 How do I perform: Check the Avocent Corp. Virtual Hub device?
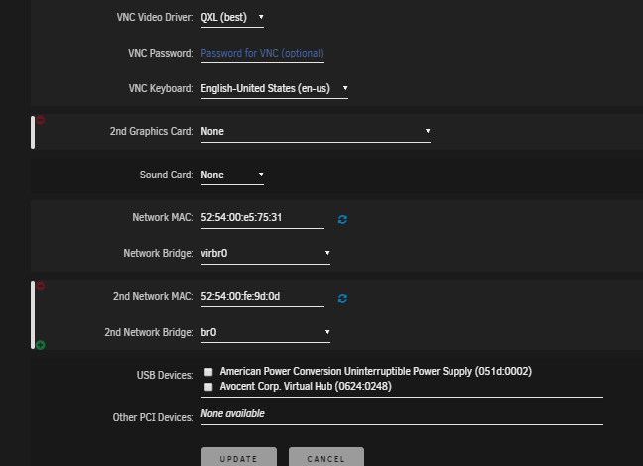point(208,387)
